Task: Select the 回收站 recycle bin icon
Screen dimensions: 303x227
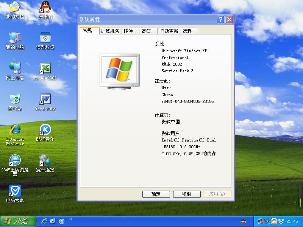Action: [15, 100]
